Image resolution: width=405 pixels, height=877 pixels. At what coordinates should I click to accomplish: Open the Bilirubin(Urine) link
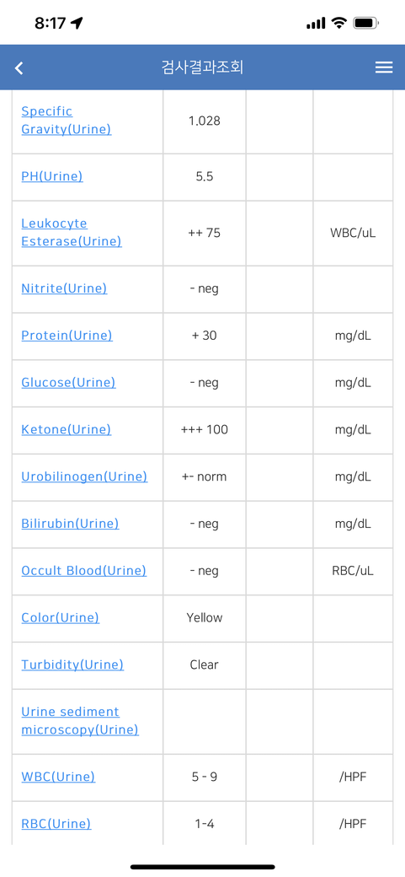coord(70,524)
